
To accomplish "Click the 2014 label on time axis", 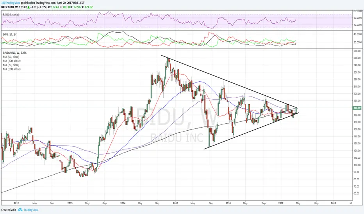I will pos(123,203).
